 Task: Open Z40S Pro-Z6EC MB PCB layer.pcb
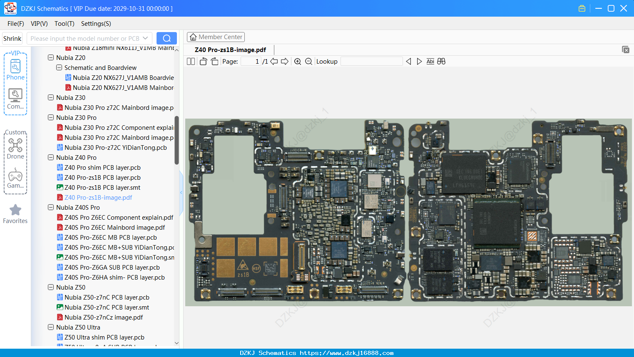pyautogui.click(x=107, y=238)
